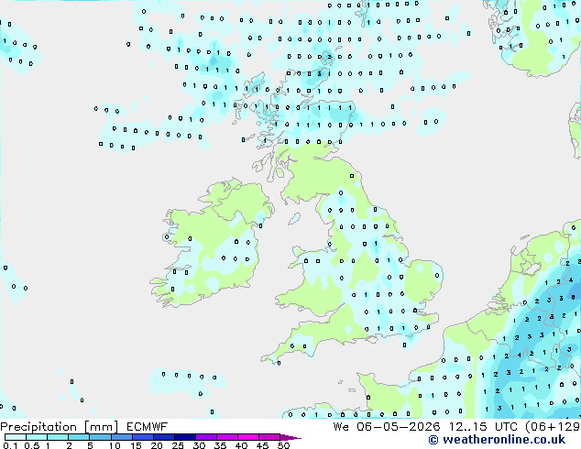Click the 12..15 UTC time label
The height and width of the screenshot is (449, 581).
[x=483, y=427]
